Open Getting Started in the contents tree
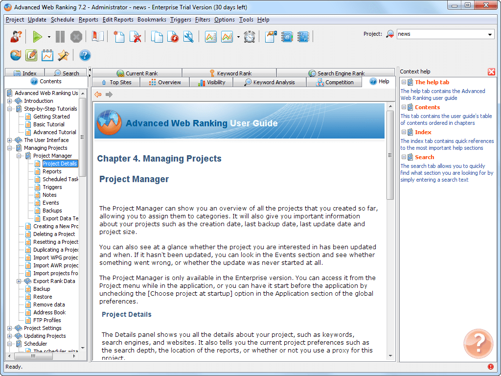This screenshot has height=376, width=501. [51, 117]
